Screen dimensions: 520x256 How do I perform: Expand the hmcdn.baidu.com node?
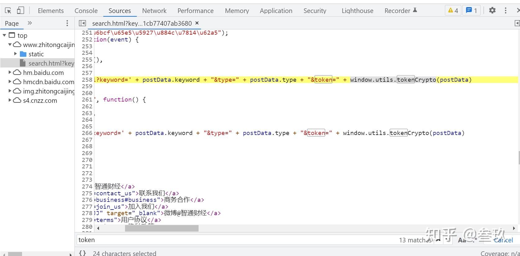[10, 82]
